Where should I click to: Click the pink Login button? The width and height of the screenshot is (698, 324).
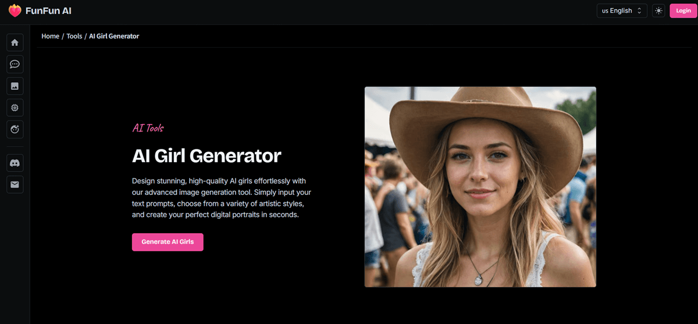(x=683, y=10)
